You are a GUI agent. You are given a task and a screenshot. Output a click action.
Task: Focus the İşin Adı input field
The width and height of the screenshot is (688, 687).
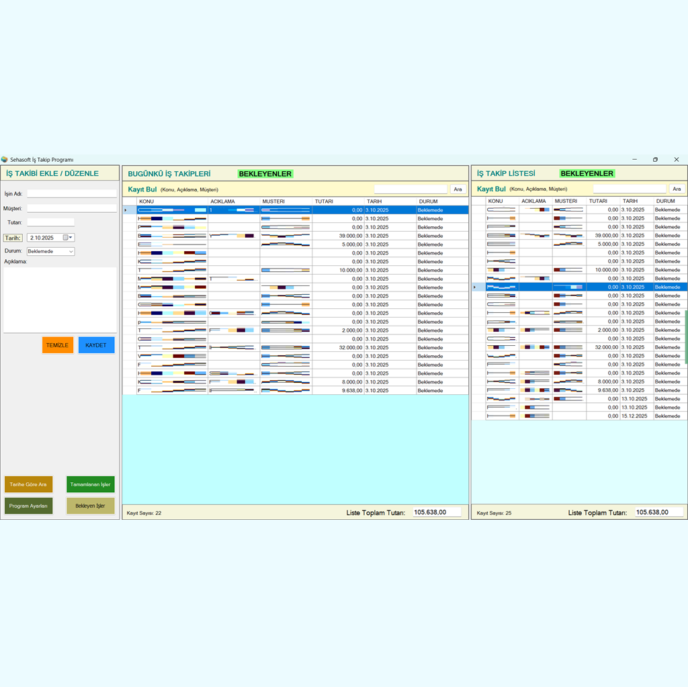coord(71,193)
